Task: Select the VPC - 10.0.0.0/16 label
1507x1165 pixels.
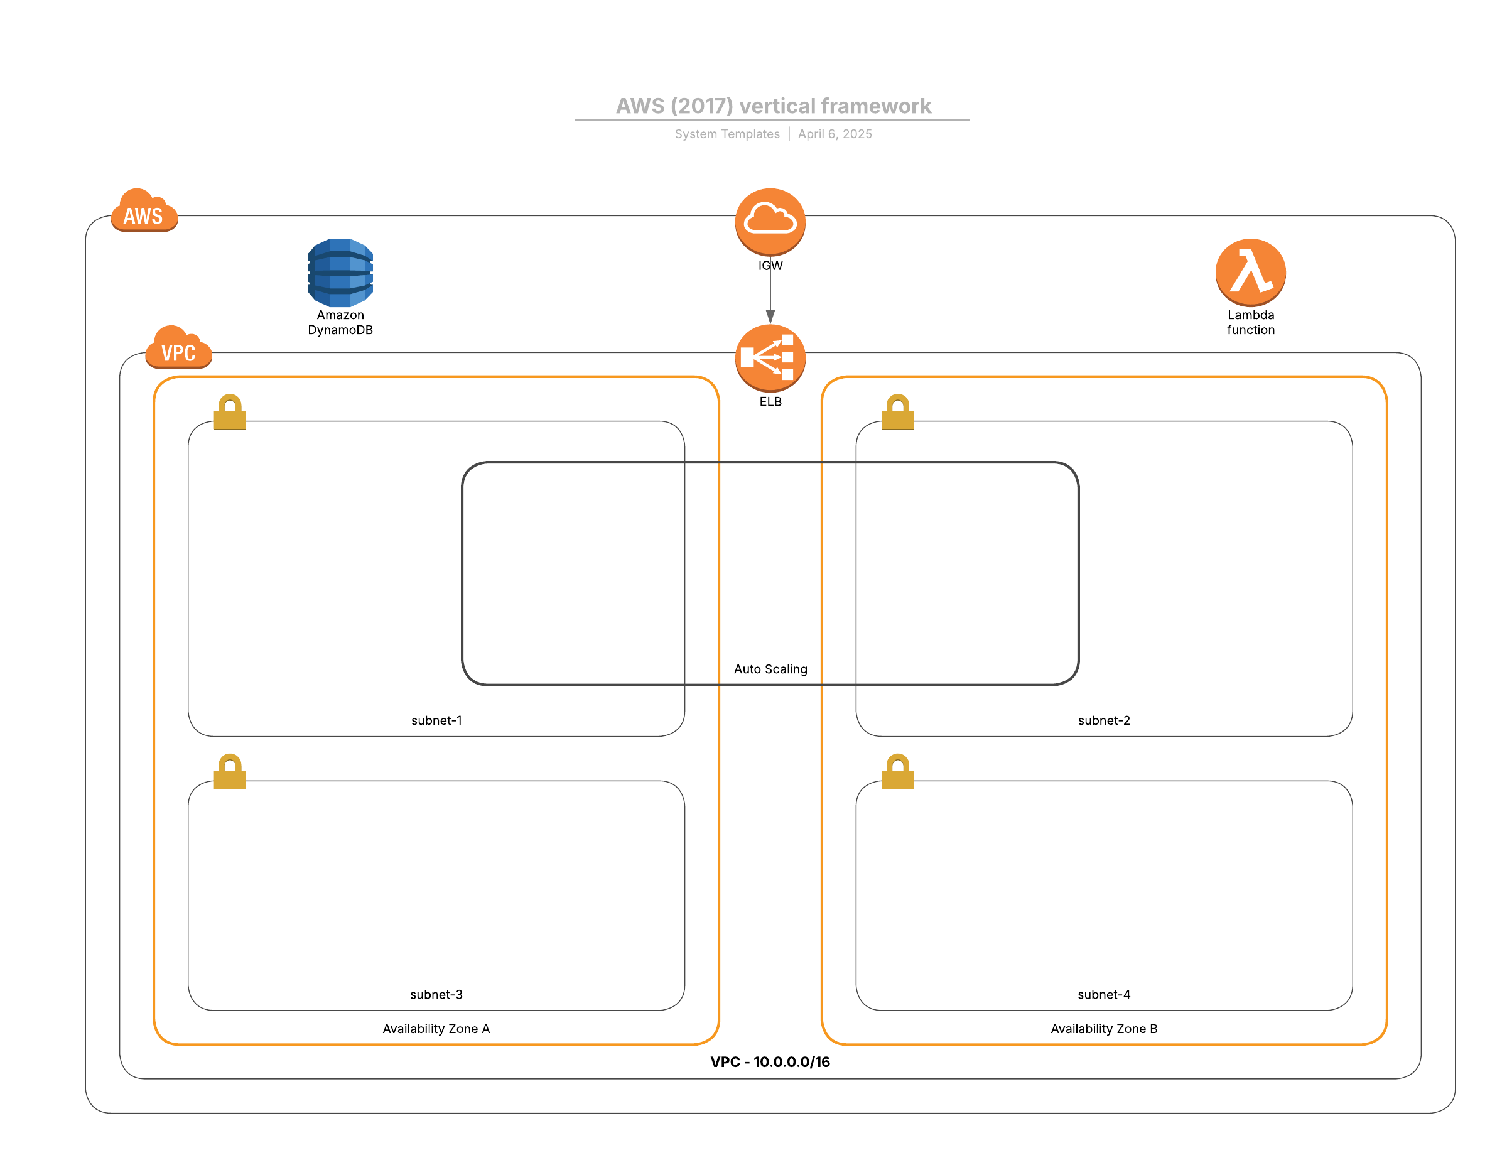Action: [x=770, y=1061]
